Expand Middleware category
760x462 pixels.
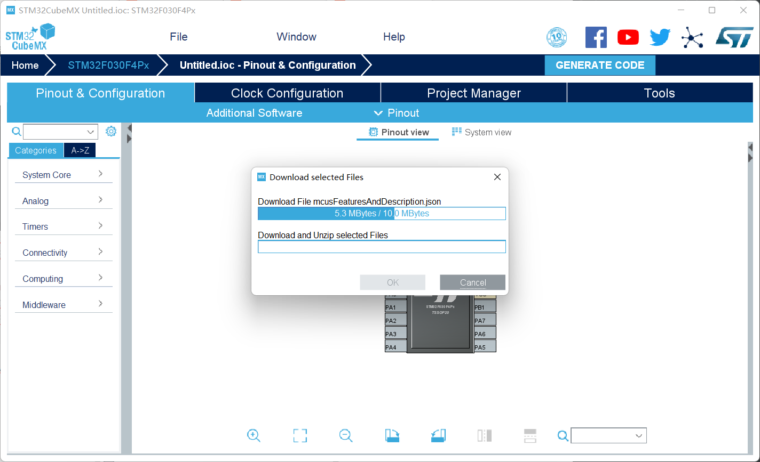[x=64, y=305]
